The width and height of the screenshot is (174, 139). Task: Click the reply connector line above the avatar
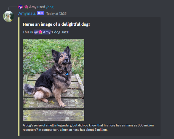click(13, 8)
